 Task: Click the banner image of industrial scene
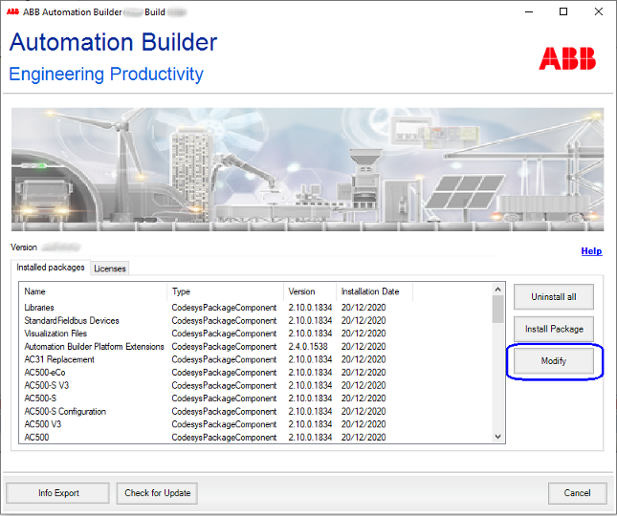(308, 169)
